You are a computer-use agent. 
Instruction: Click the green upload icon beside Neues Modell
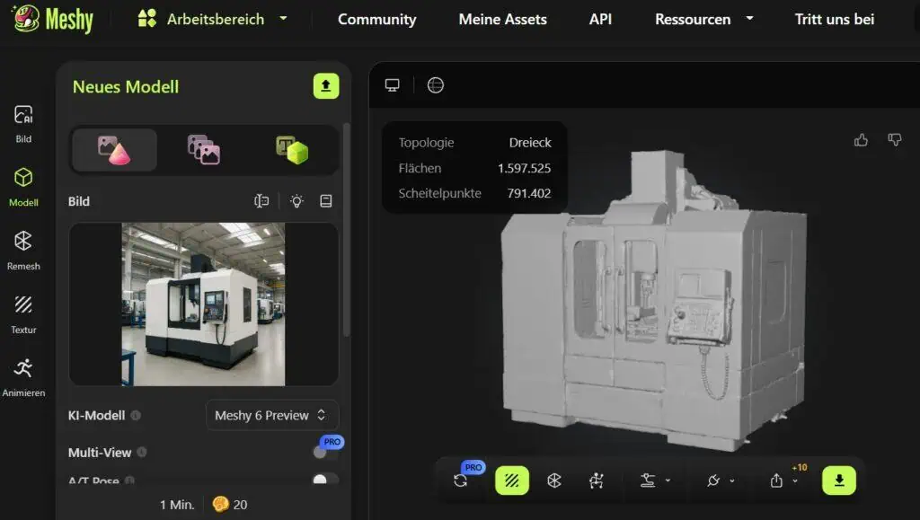(325, 85)
